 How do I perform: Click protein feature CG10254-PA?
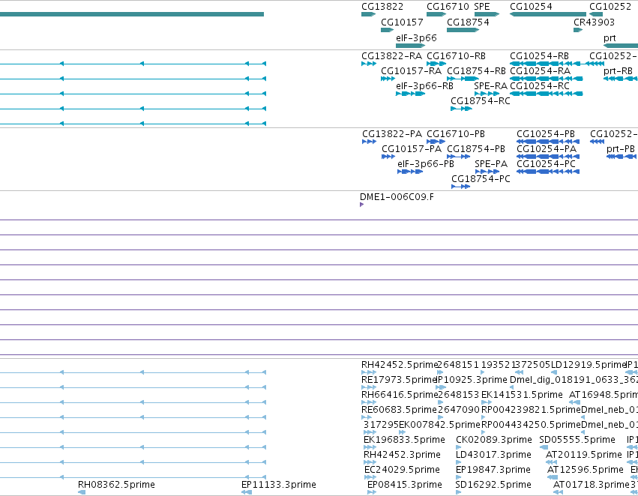pos(548,157)
